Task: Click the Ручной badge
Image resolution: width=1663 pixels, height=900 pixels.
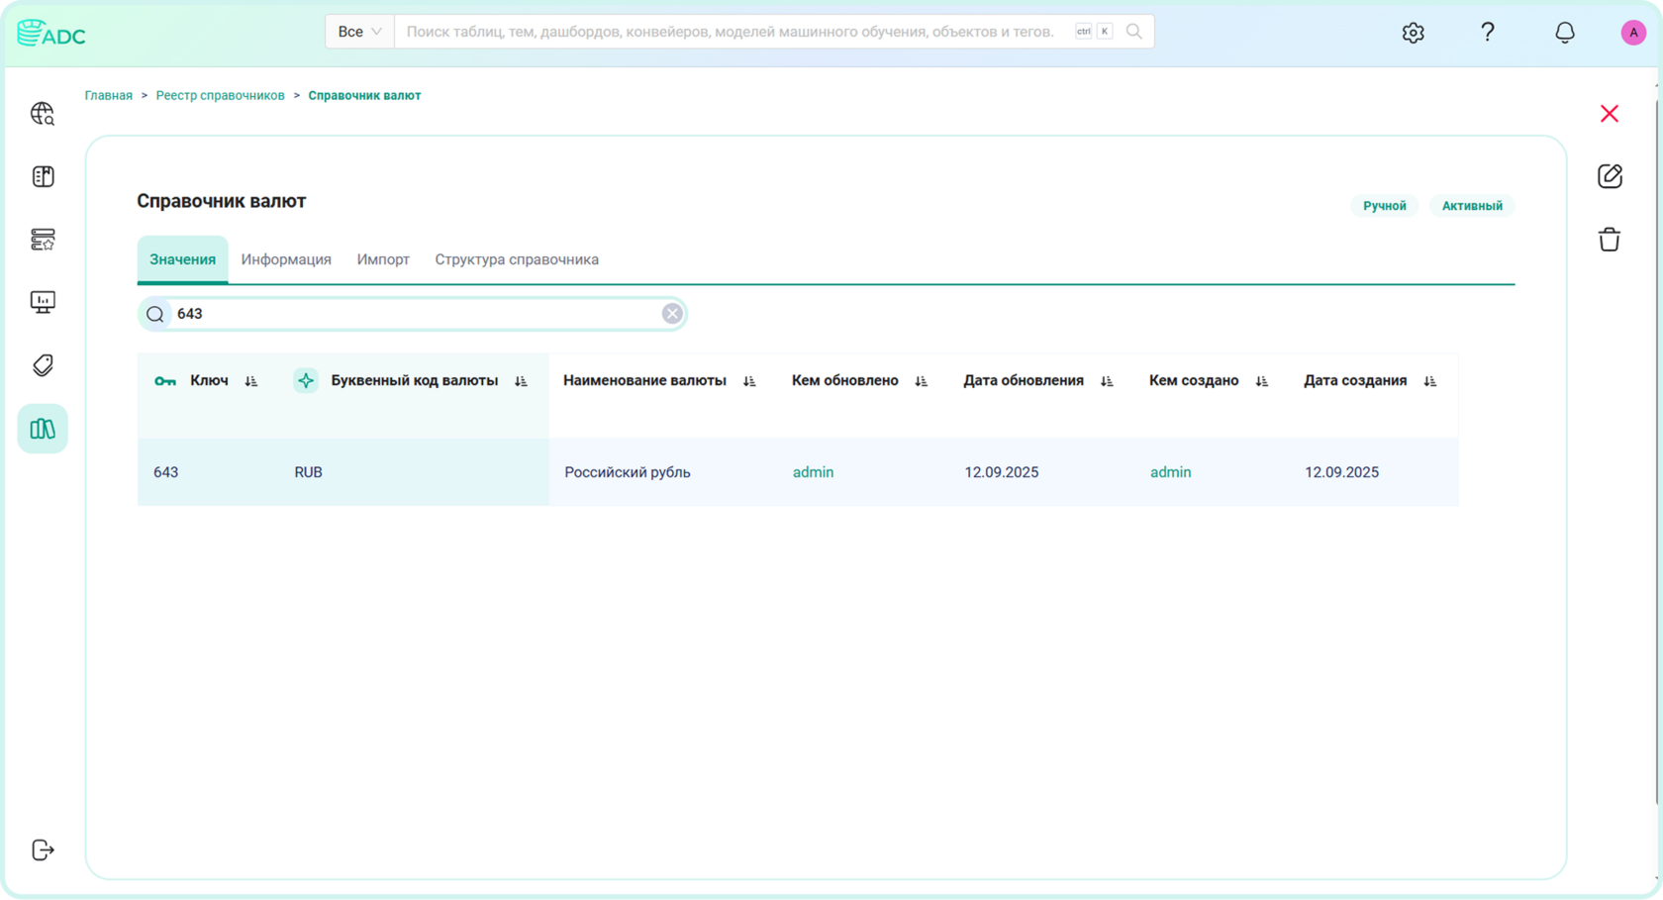Action: tap(1384, 206)
